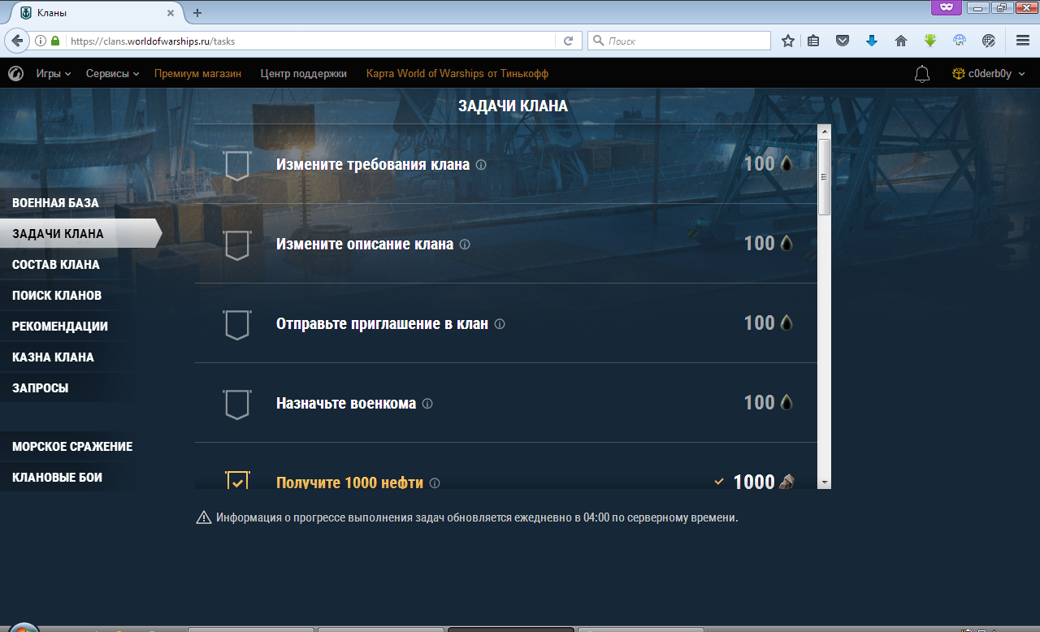Click the shield badge for Назначьте военкома
The image size is (1040, 632).
tap(236, 404)
